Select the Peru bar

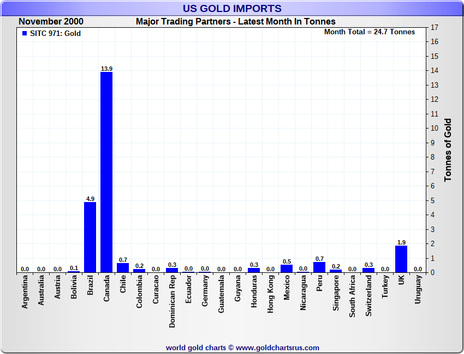[x=319, y=267]
